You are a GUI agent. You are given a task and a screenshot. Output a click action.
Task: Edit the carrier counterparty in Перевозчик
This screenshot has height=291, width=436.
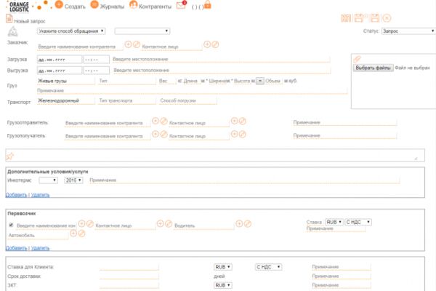(x=90, y=223)
